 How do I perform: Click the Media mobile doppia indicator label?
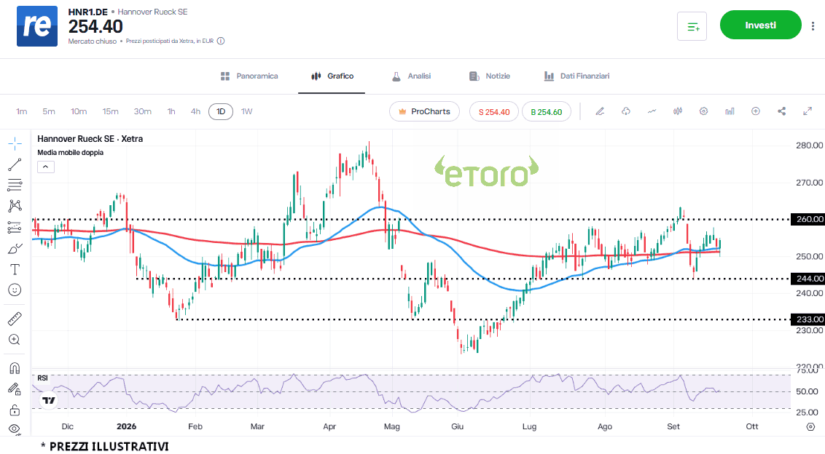[x=71, y=153]
